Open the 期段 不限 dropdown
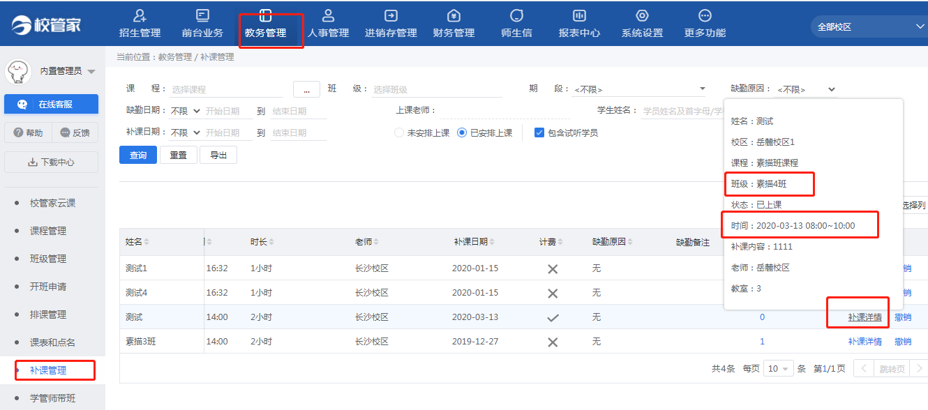This screenshot has width=928, height=410. point(640,89)
